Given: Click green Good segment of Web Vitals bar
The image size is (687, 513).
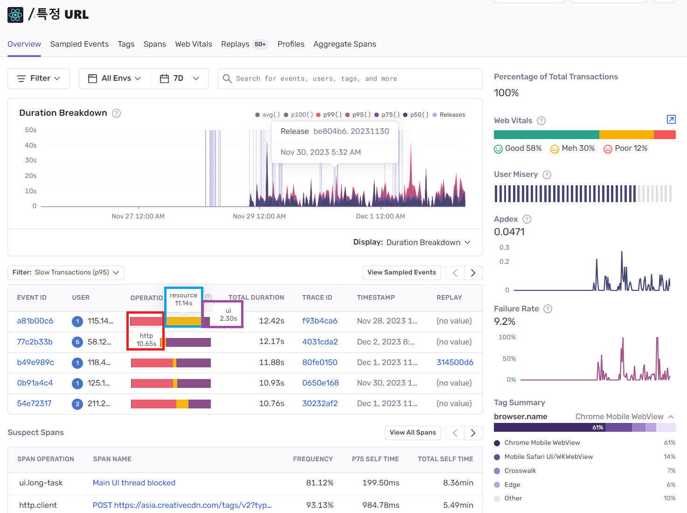Looking at the screenshot, I should (547, 135).
